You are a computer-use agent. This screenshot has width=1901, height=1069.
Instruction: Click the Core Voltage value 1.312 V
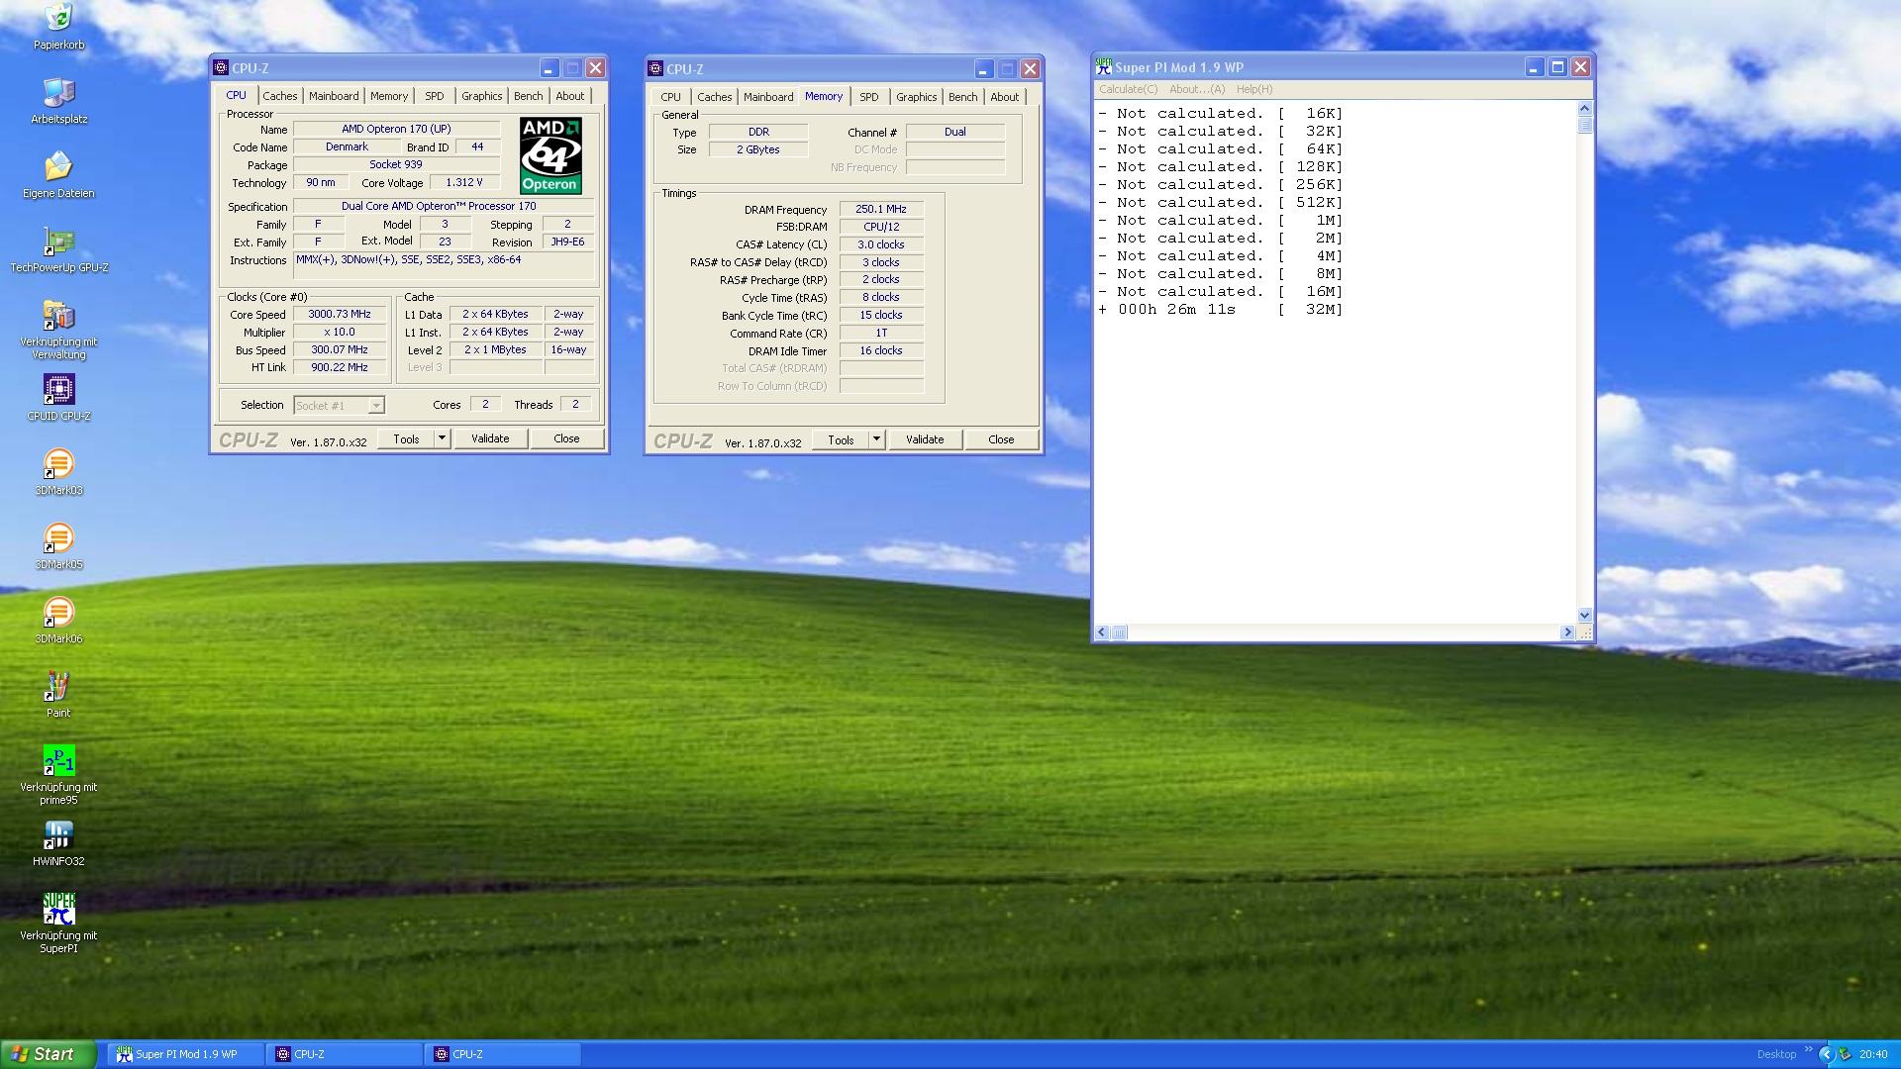[464, 182]
